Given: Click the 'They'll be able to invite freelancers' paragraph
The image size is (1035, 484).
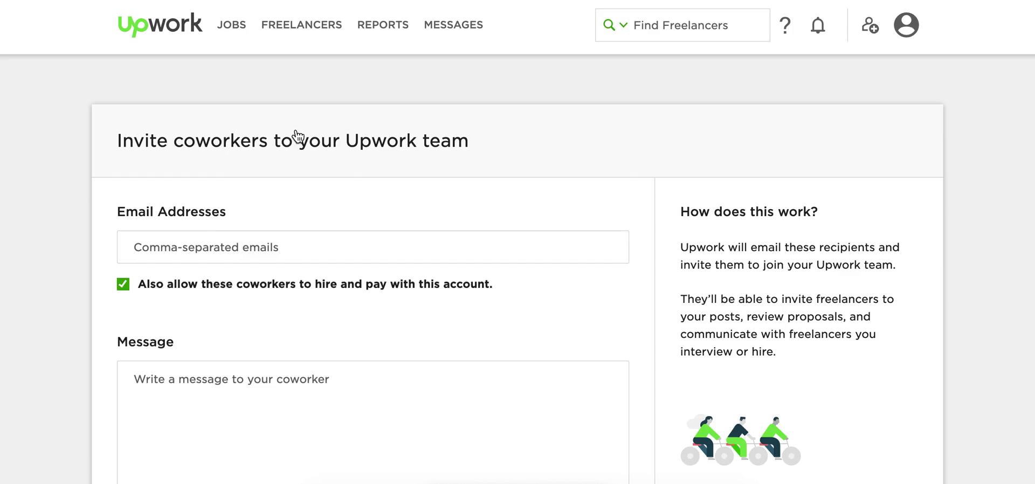Looking at the screenshot, I should click(x=787, y=325).
